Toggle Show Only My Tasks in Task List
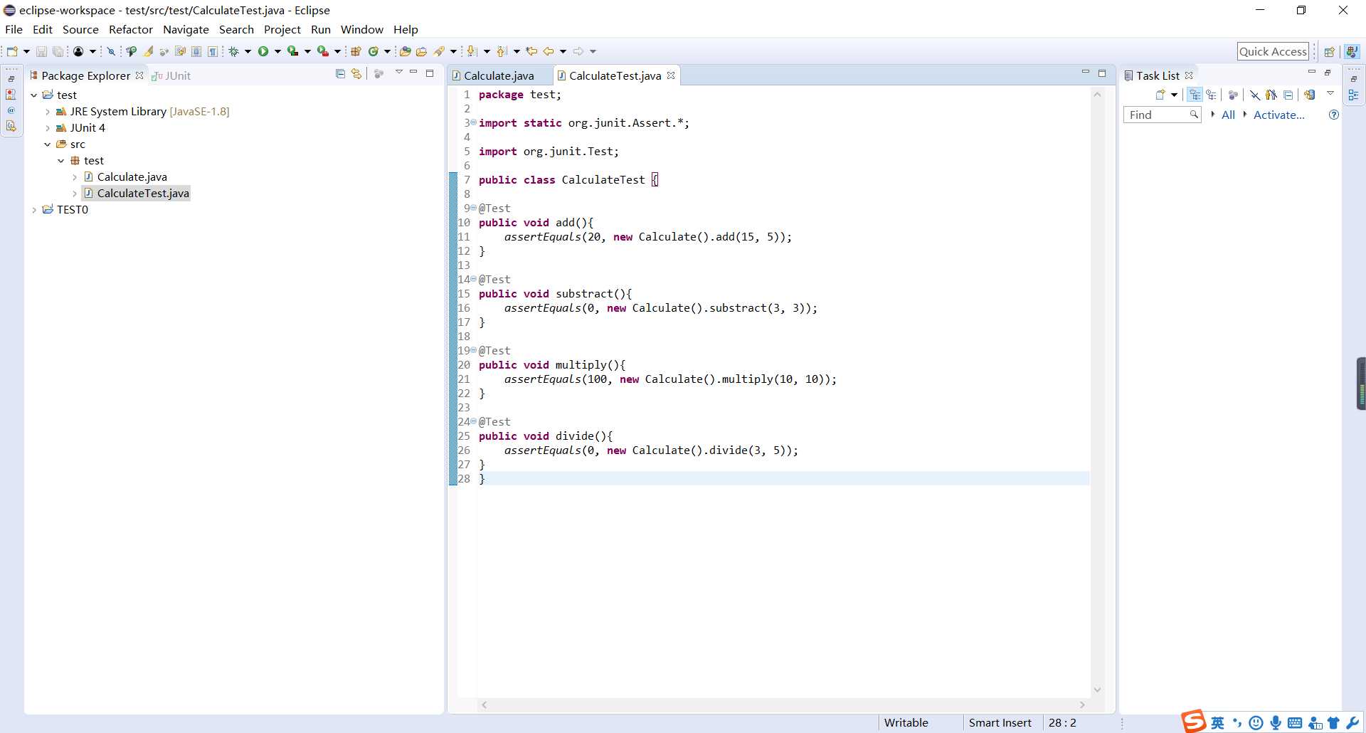 tap(1271, 95)
